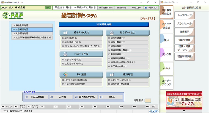
Task: Open ゆりかご倶楽部 side tab
Action: tap(166, 26)
